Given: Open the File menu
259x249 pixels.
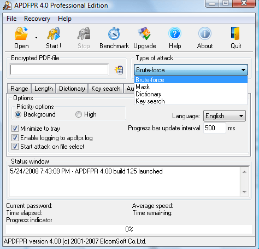Looking at the screenshot, I should pos(11,19).
